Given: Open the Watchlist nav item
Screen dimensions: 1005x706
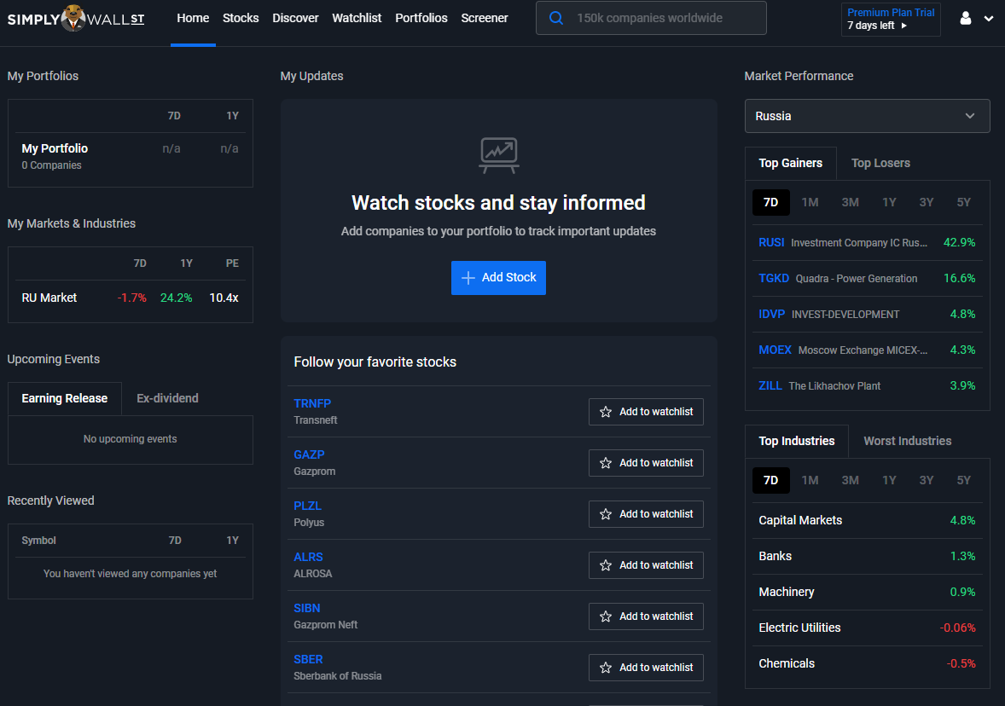Looking at the screenshot, I should pyautogui.click(x=357, y=18).
